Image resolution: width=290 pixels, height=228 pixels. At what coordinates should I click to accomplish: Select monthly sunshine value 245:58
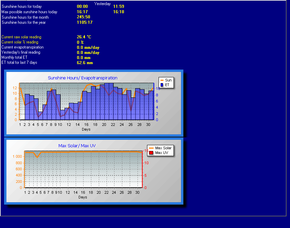(x=84, y=17)
